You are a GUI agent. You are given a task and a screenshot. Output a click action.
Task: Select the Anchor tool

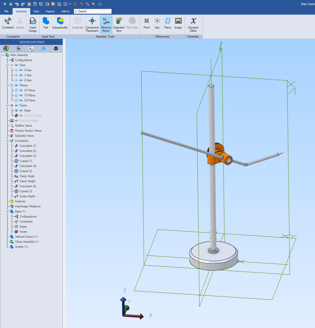click(20, 23)
